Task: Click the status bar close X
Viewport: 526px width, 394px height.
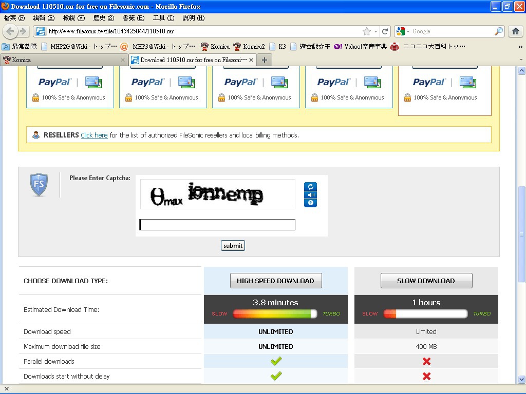Action: click(6, 389)
